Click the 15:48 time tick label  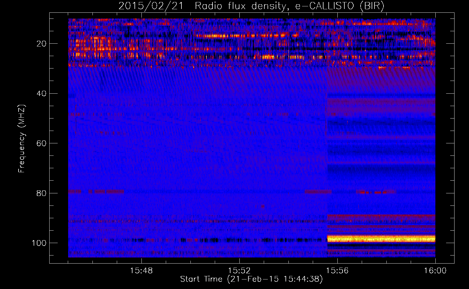tap(141, 271)
